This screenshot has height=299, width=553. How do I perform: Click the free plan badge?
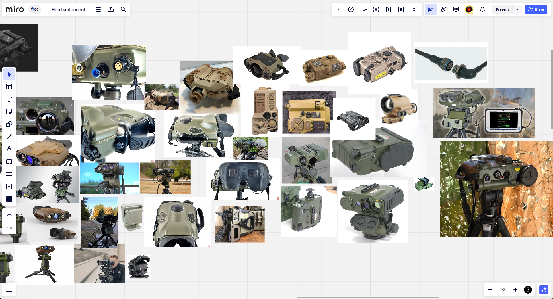tap(34, 9)
